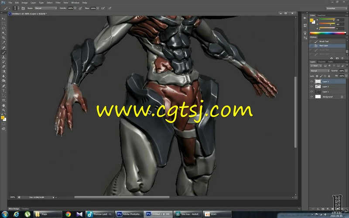The image size is (349, 218).
Task: Switch to the Channels tab
Action: [x=322, y=61]
